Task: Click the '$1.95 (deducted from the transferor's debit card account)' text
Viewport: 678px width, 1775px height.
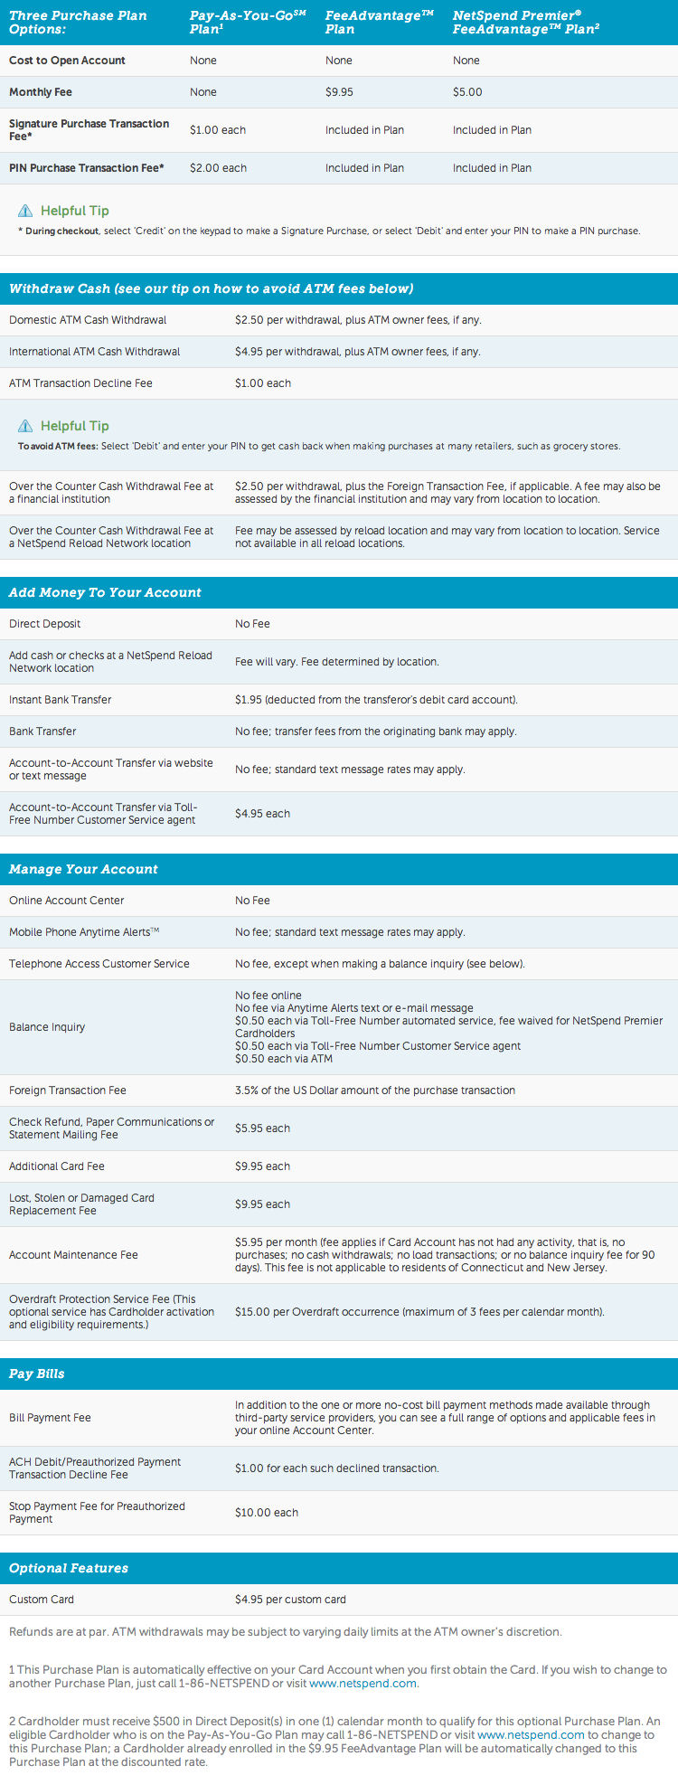Action: coord(376,700)
